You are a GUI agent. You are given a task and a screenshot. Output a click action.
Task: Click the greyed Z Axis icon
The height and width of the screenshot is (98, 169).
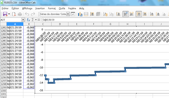point(164,14)
